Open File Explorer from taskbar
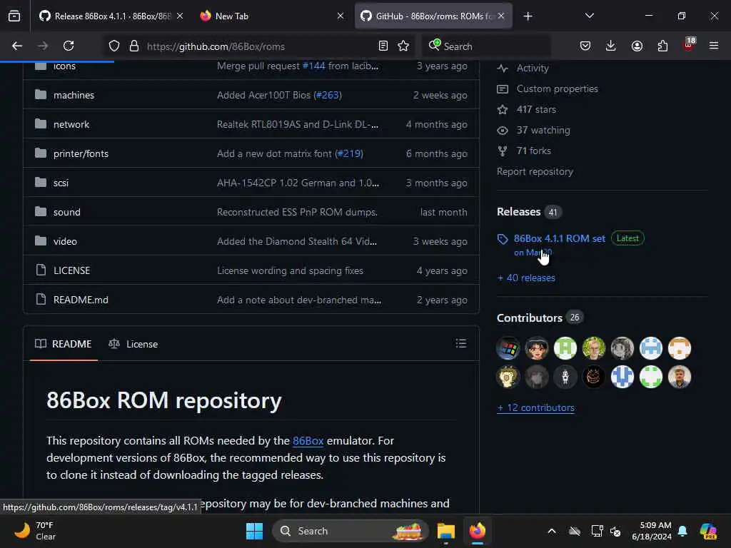The width and height of the screenshot is (731, 548). point(445,531)
